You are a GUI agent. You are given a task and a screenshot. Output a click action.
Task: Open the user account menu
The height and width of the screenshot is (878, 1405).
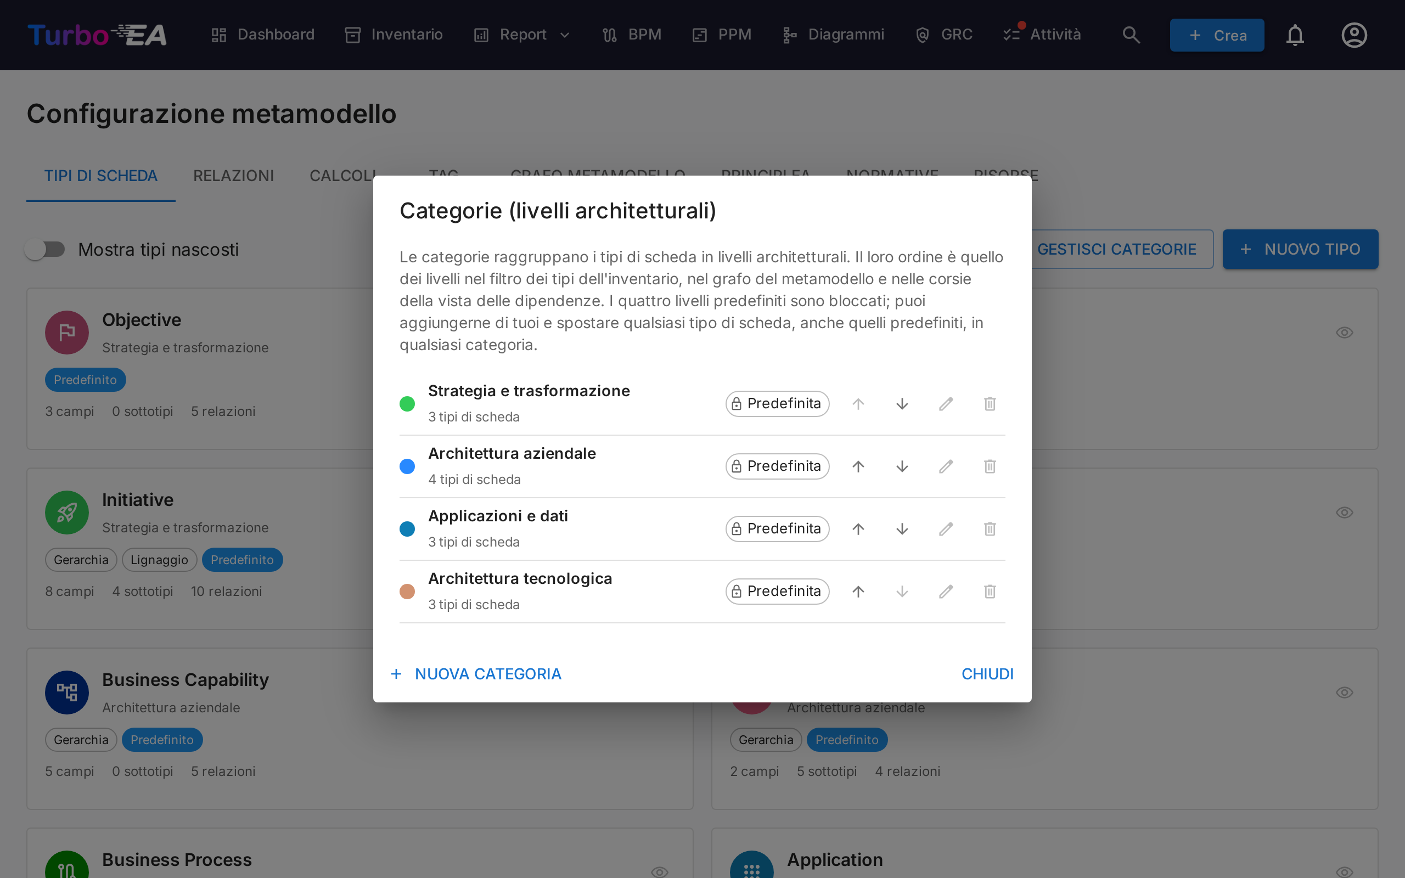click(x=1354, y=36)
